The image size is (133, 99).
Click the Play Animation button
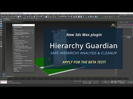coord(106,81)
